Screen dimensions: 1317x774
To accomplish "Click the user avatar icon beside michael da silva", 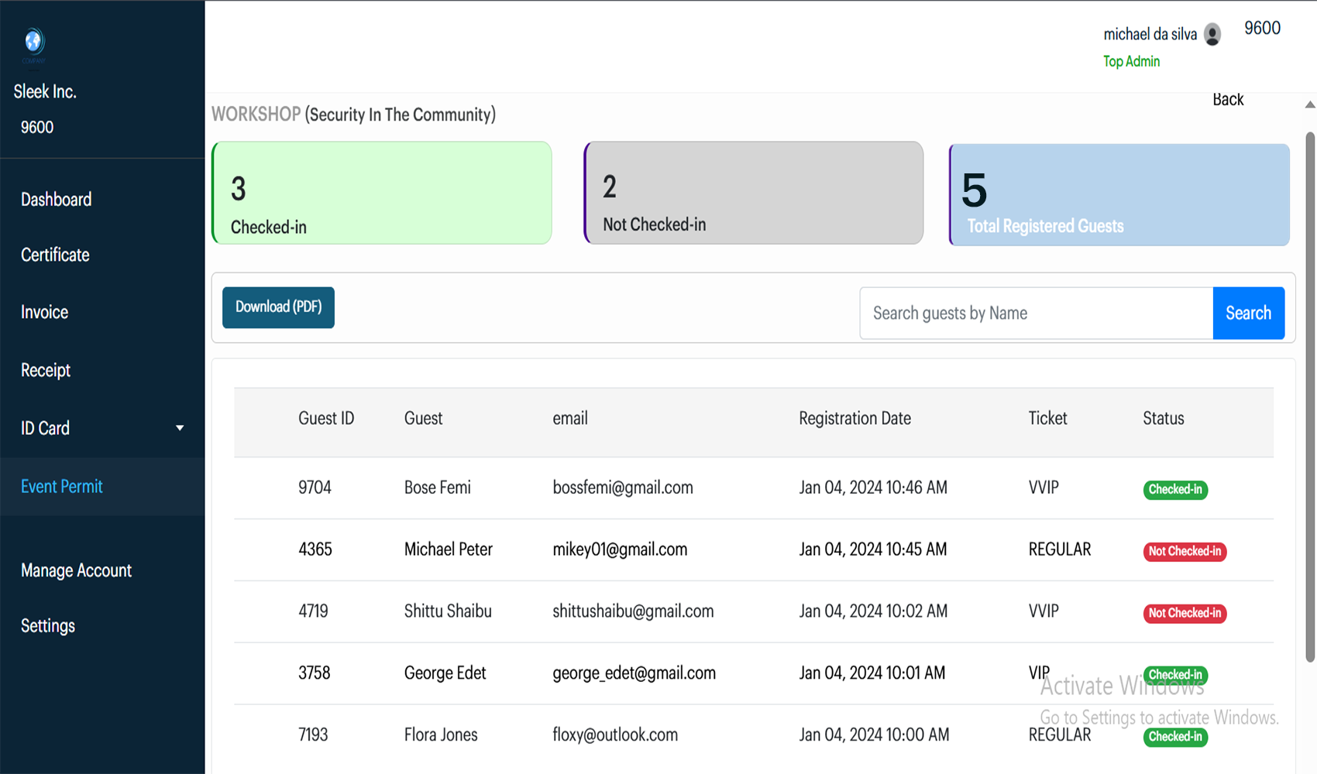I will click(1212, 34).
